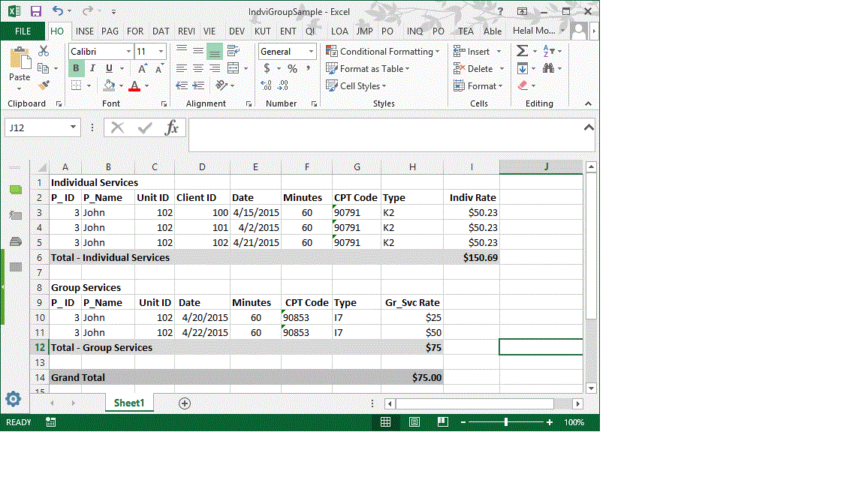Apply Percent Style from the Number group

[292, 67]
